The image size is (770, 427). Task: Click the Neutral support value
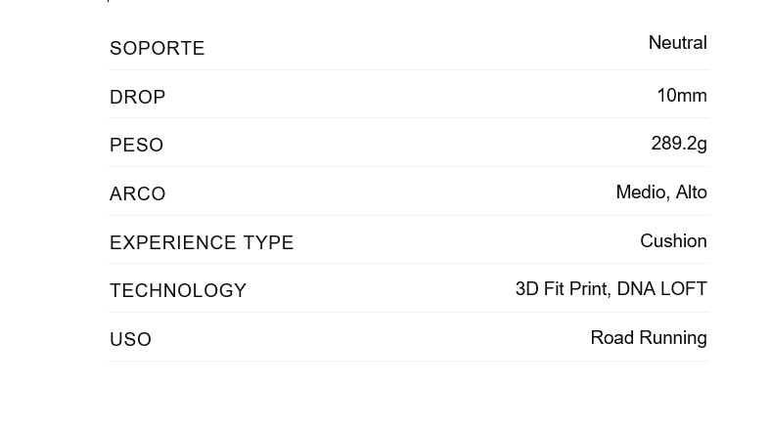677,43
